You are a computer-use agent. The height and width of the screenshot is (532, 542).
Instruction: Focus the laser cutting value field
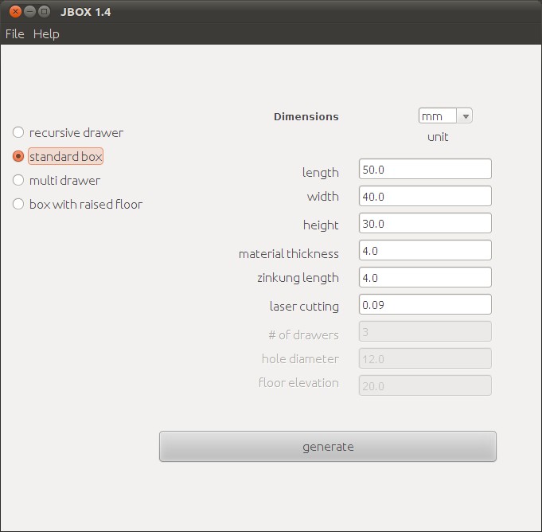[425, 304]
